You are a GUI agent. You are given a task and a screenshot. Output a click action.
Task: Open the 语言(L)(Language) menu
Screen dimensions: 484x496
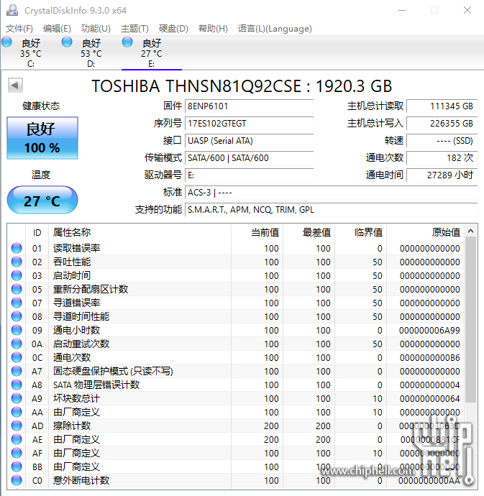pyautogui.click(x=275, y=29)
